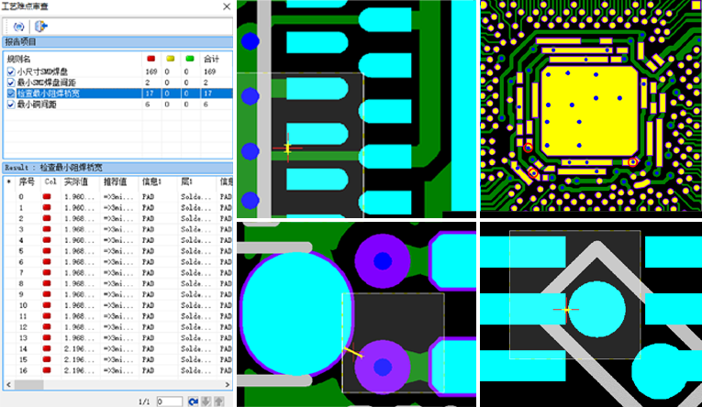The width and height of the screenshot is (702, 407).
Task: Toggle the 最小铜间距 rule checkbox
Action: [10, 105]
